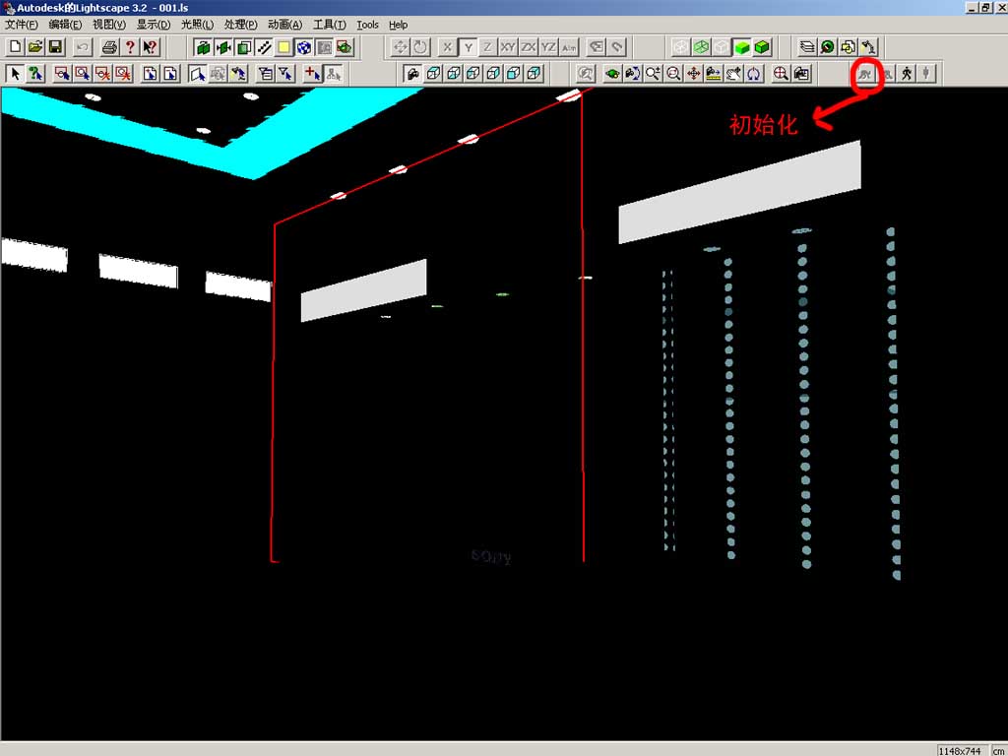
Task: Activate the Dolly camera tool
Action: click(713, 73)
